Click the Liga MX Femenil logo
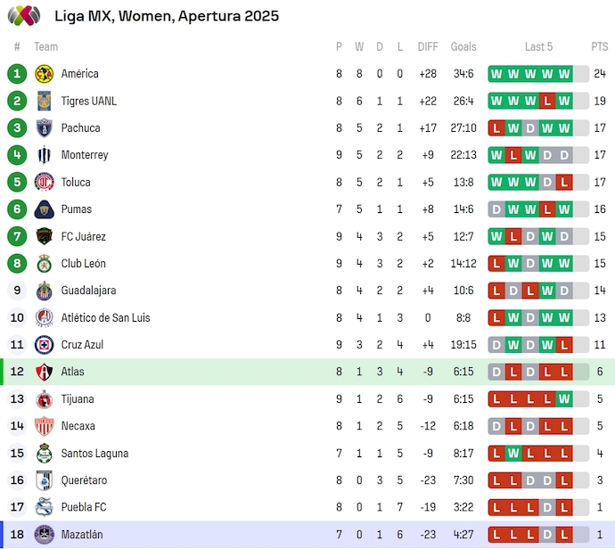Viewport: 615px width, 549px height. pyautogui.click(x=26, y=15)
